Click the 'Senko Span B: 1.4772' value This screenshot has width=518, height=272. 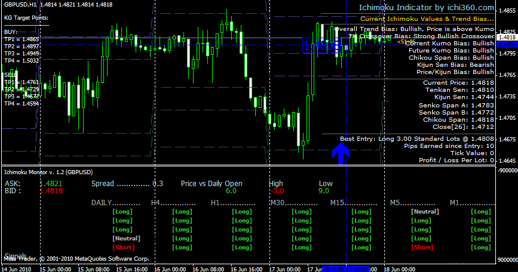click(456, 112)
